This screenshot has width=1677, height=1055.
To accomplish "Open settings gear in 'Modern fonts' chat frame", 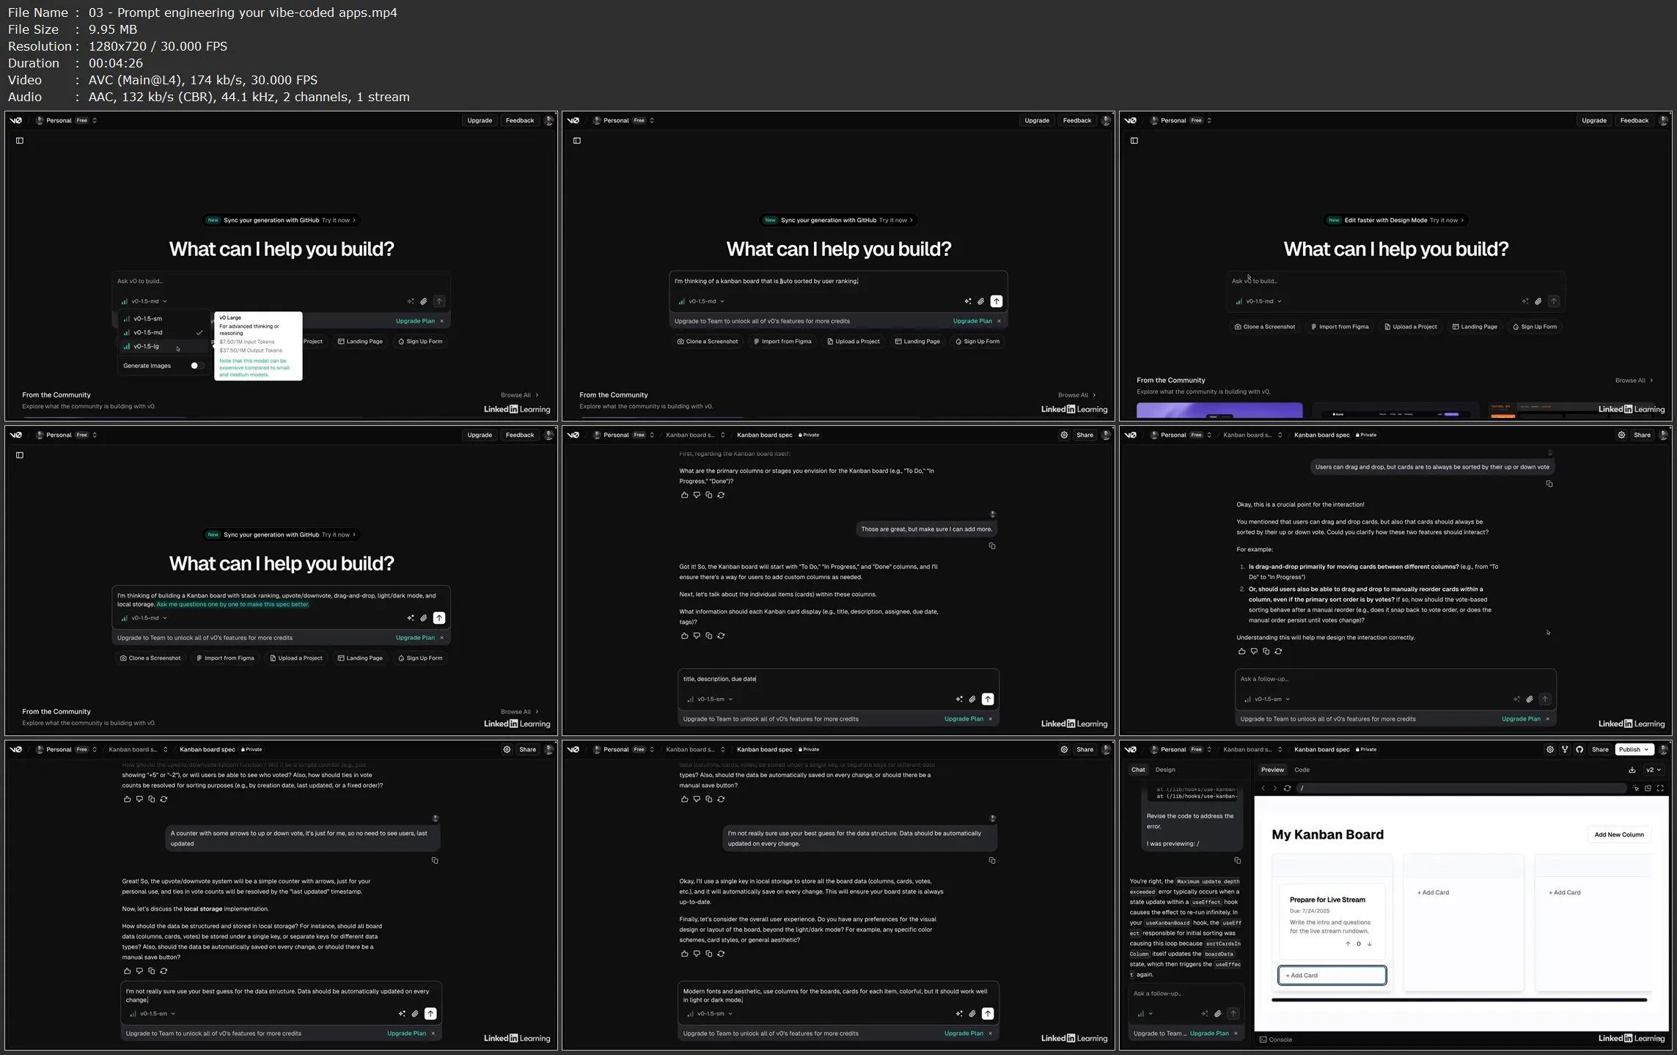I will (x=1064, y=749).
